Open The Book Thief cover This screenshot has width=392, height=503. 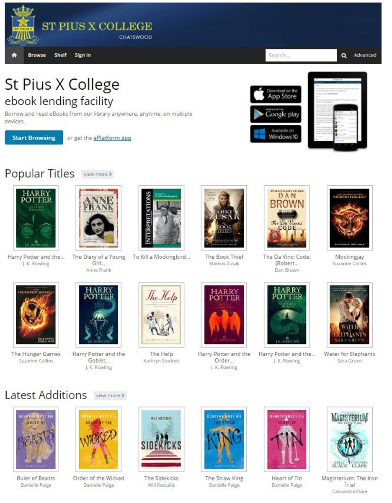click(224, 218)
